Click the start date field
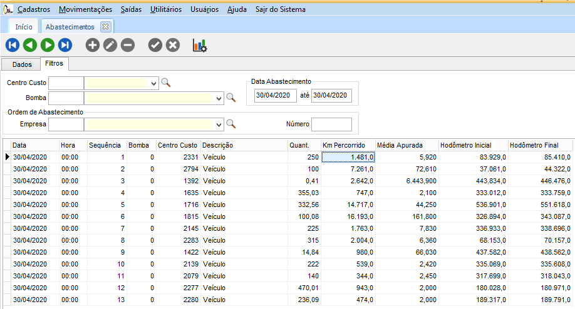Screen dimensions: 575x309 (x=275, y=95)
